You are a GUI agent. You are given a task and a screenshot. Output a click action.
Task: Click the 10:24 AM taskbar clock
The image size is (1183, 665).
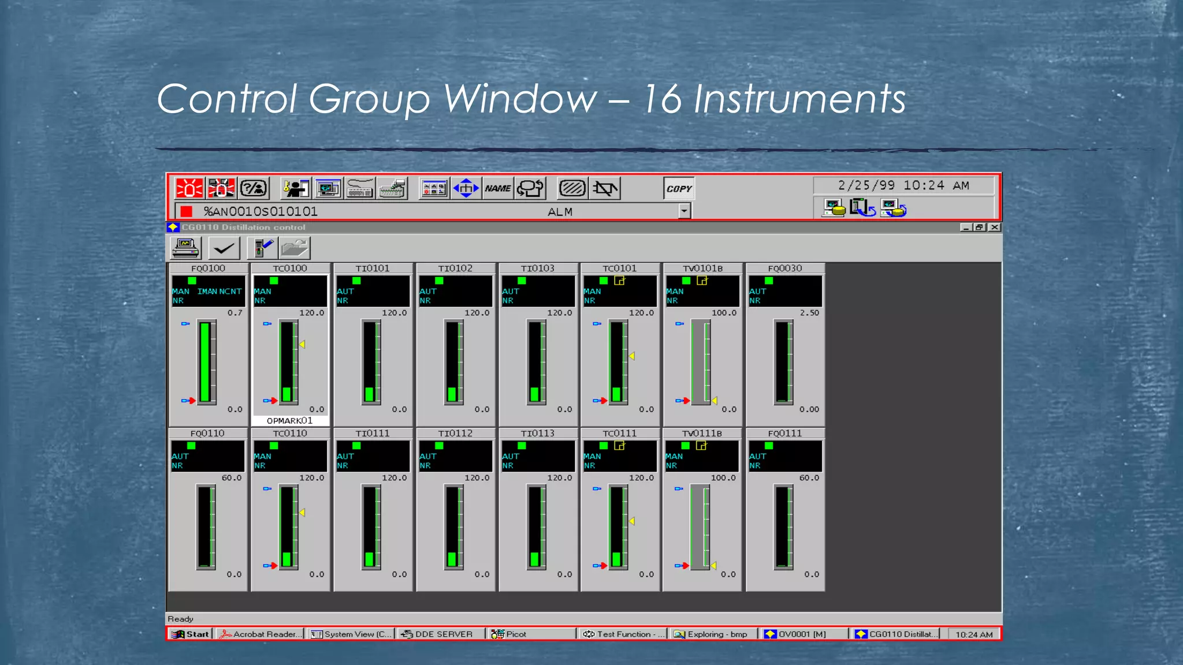(x=974, y=634)
